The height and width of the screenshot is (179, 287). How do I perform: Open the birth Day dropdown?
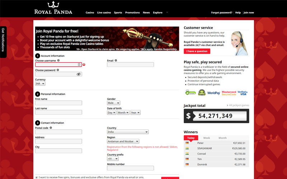coord(112,112)
